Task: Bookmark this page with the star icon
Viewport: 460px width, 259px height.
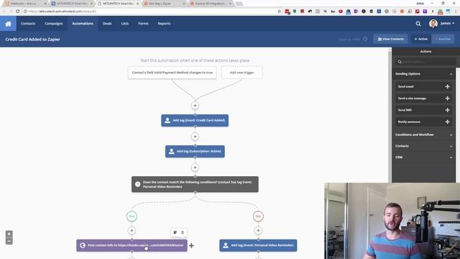Action: click(x=280, y=12)
